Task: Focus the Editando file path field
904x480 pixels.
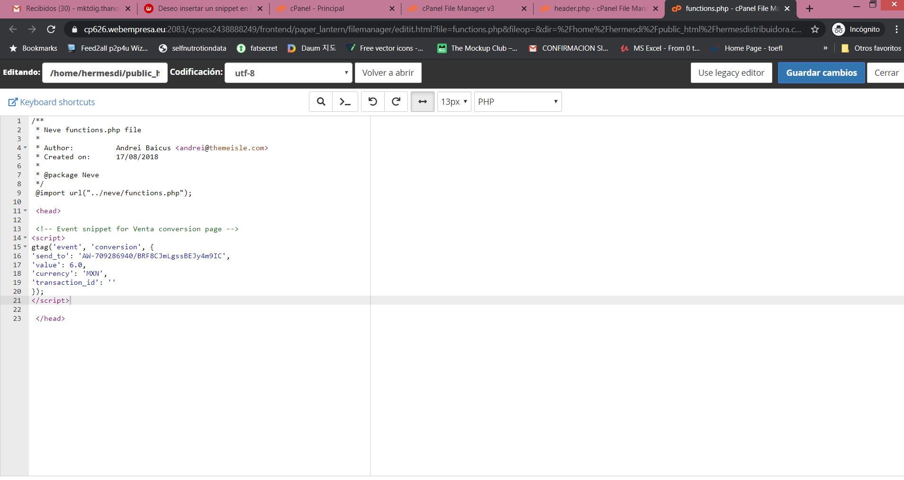Action: click(x=105, y=73)
